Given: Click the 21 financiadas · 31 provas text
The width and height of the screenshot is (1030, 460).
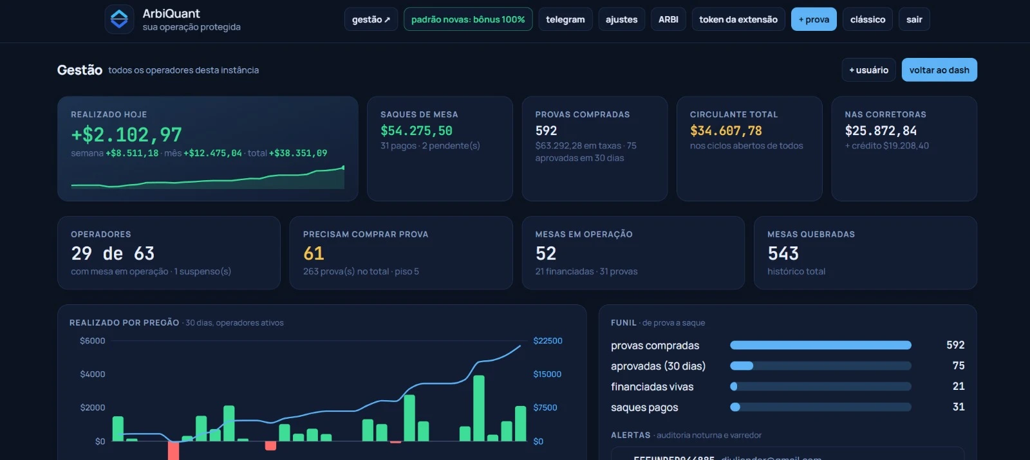Looking at the screenshot, I should 586,271.
